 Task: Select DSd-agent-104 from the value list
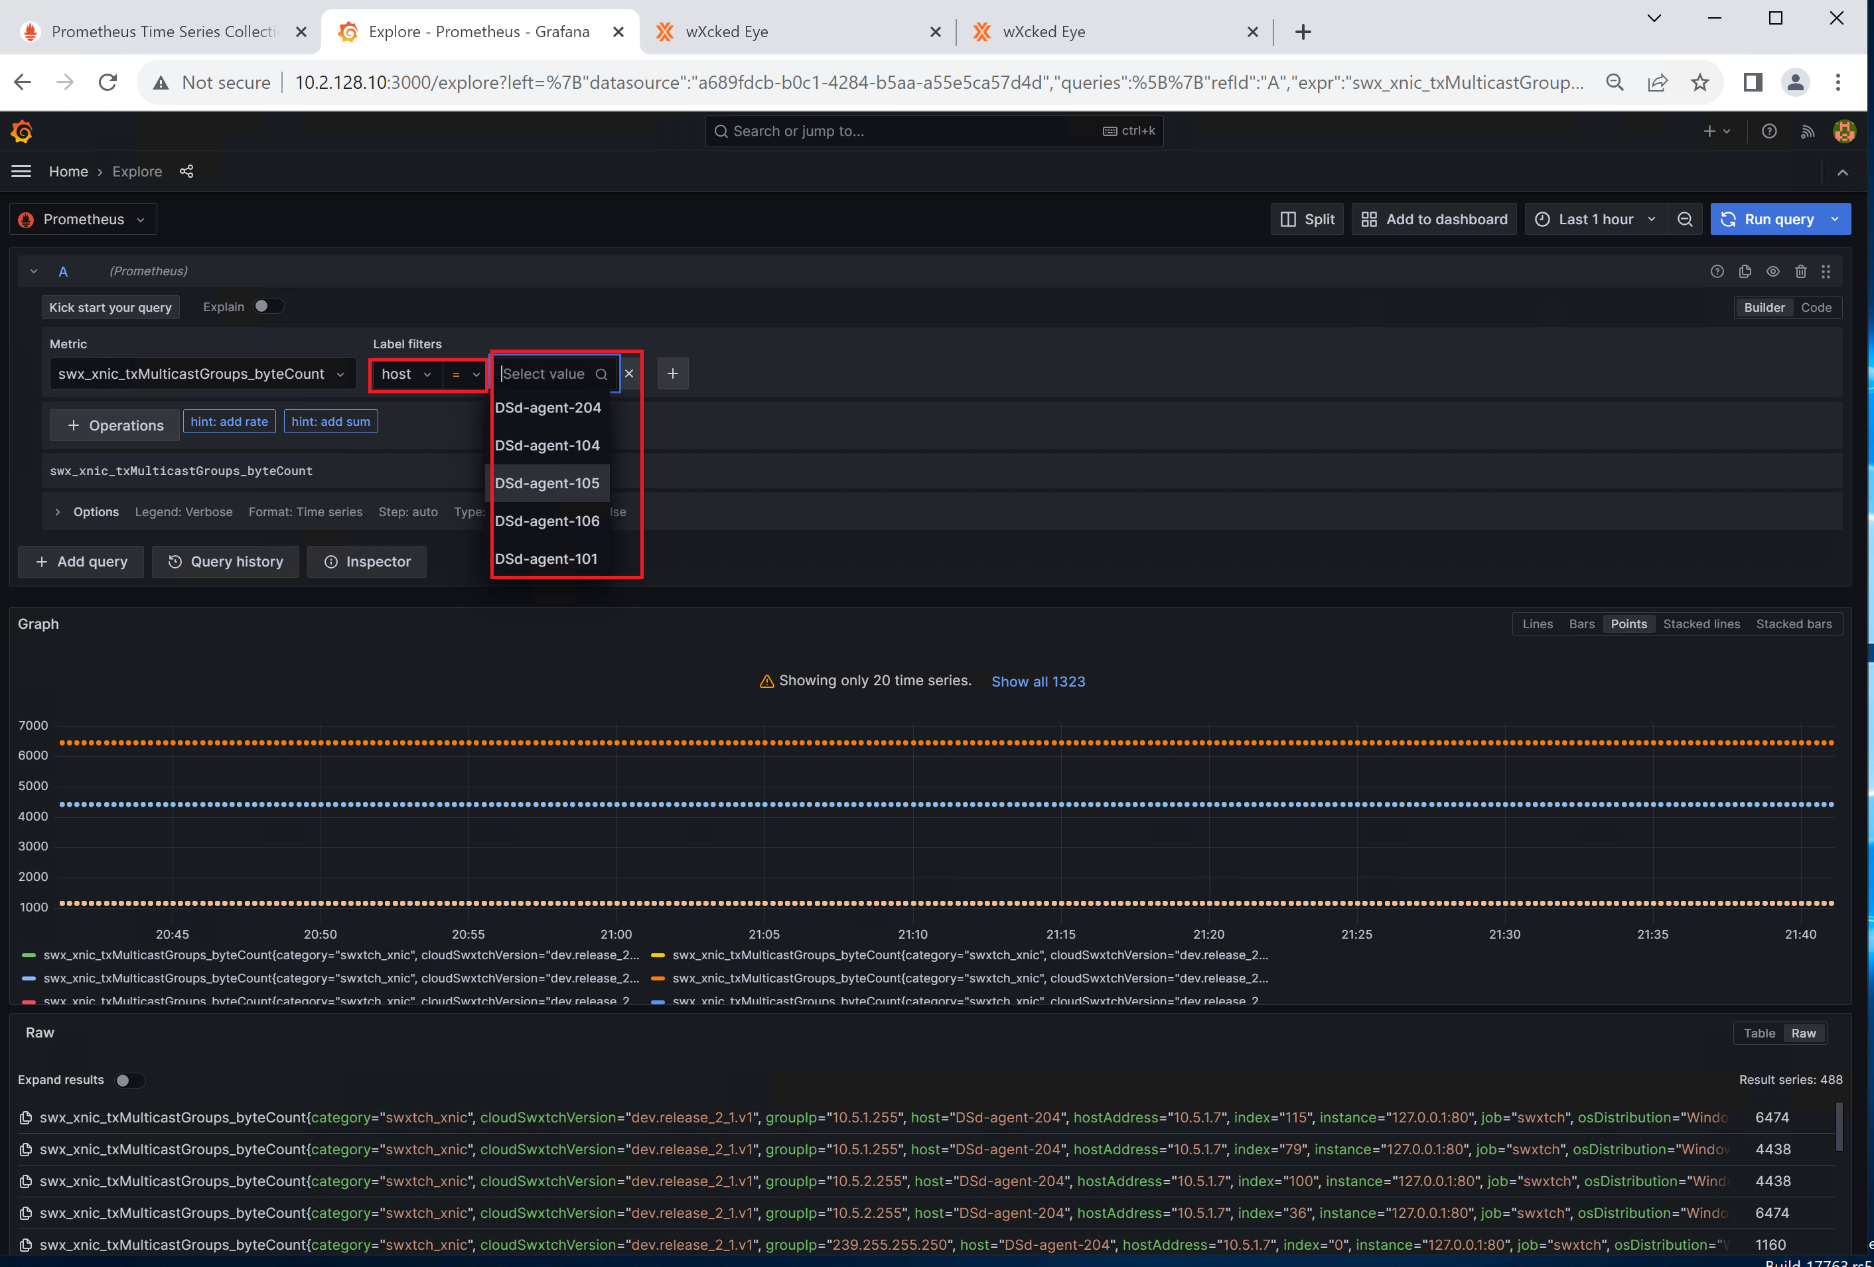(547, 446)
